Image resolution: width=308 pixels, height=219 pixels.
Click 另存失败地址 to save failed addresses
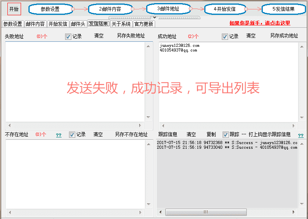(131, 36)
